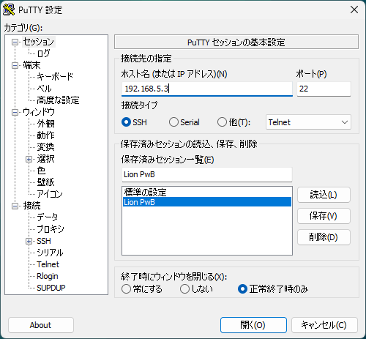Select しない close-window option
Viewport: 366px width, 339px height.
click(x=184, y=289)
